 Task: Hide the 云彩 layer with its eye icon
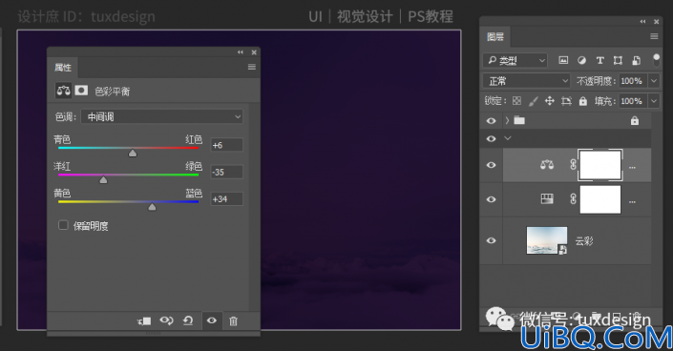coord(491,240)
